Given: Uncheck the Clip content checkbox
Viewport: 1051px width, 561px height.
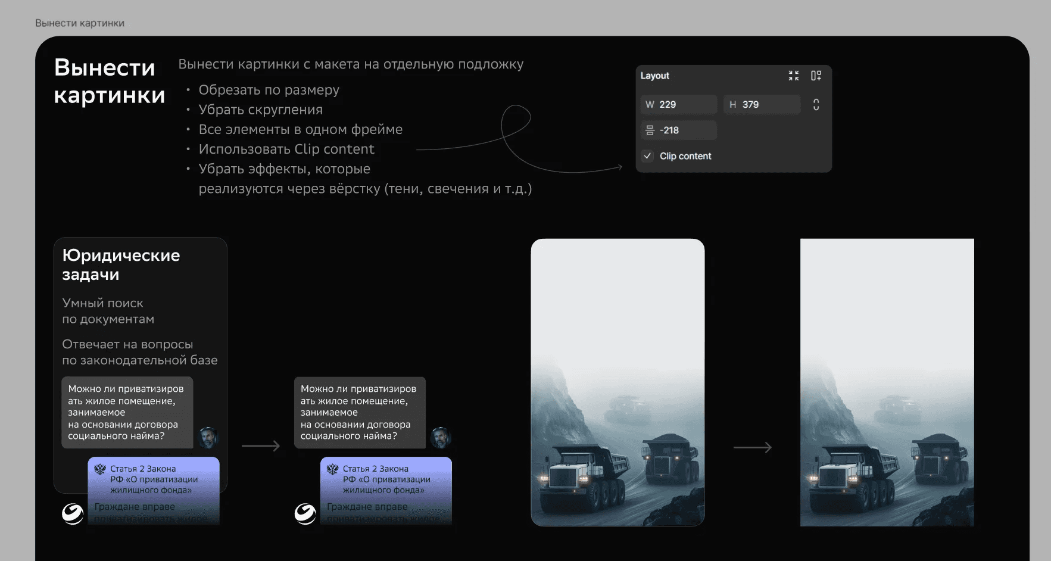Looking at the screenshot, I should pos(647,156).
